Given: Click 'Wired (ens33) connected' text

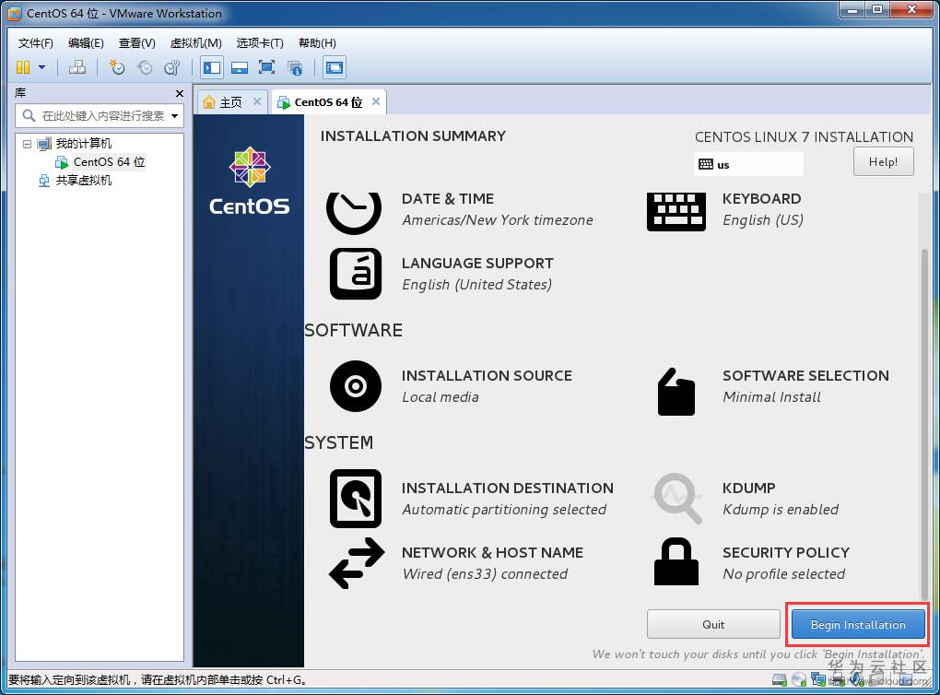Looking at the screenshot, I should tap(485, 574).
